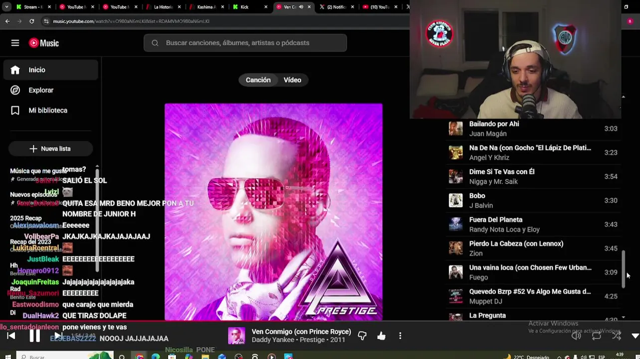Play Bobo by J Balvin

click(x=533, y=200)
